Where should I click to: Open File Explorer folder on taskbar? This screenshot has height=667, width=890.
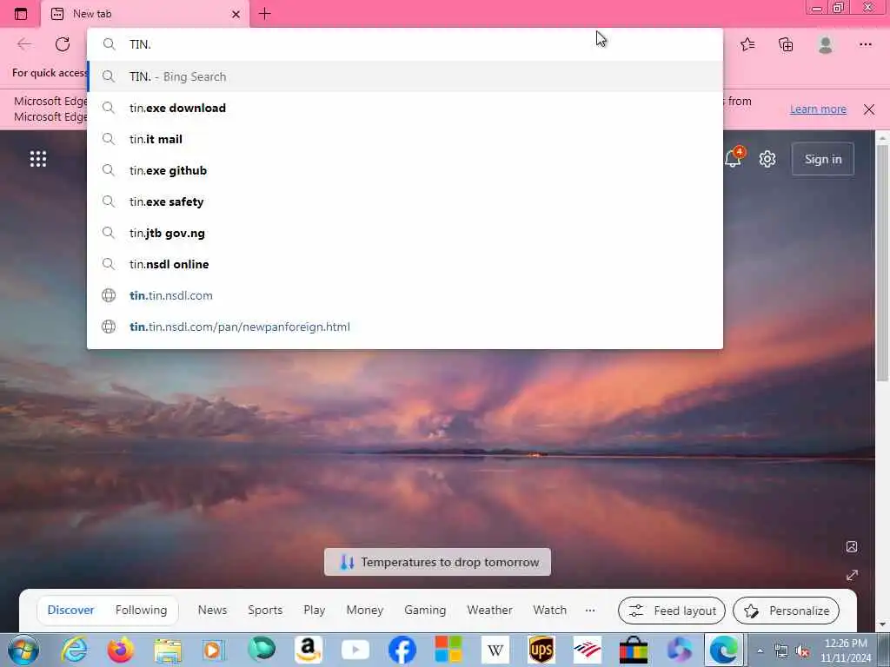[168, 650]
